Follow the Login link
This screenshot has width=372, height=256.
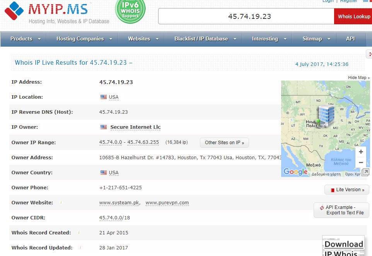(328, 1)
